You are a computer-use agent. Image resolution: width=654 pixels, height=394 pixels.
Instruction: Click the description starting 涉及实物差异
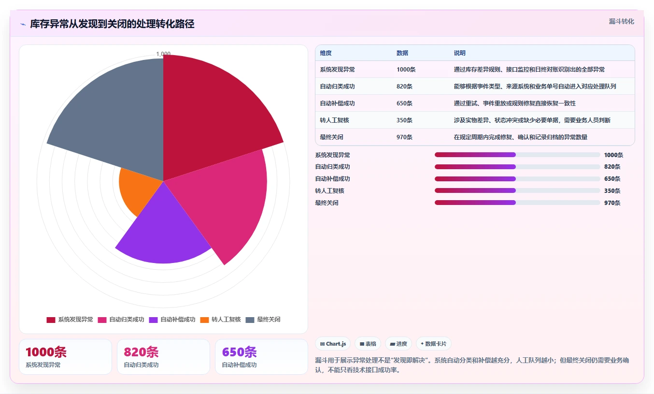pyautogui.click(x=532, y=120)
